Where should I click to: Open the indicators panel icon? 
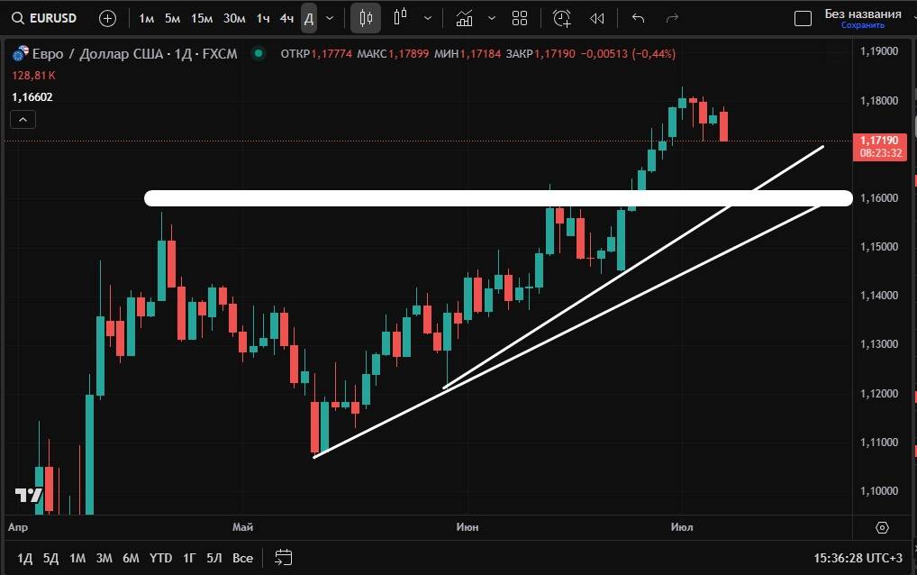click(x=464, y=19)
